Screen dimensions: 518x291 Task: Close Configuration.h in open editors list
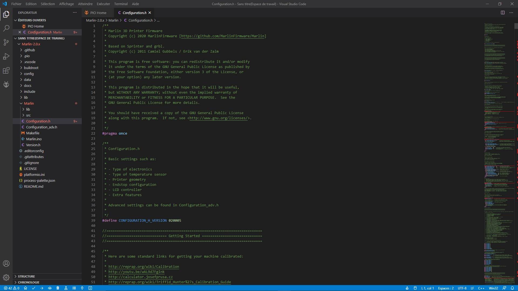(20, 32)
